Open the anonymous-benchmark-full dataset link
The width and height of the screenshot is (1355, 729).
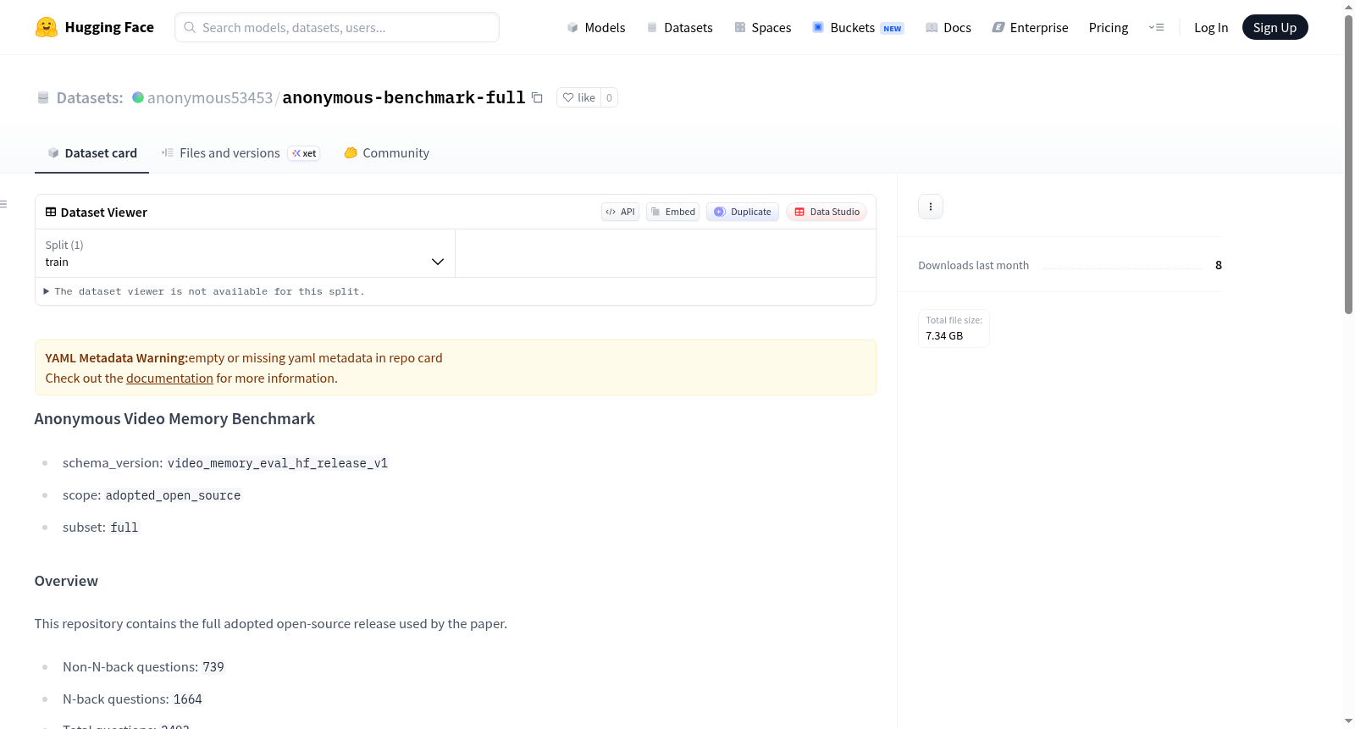(404, 97)
